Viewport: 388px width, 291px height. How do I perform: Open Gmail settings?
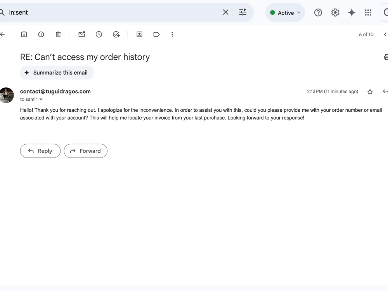(x=335, y=12)
